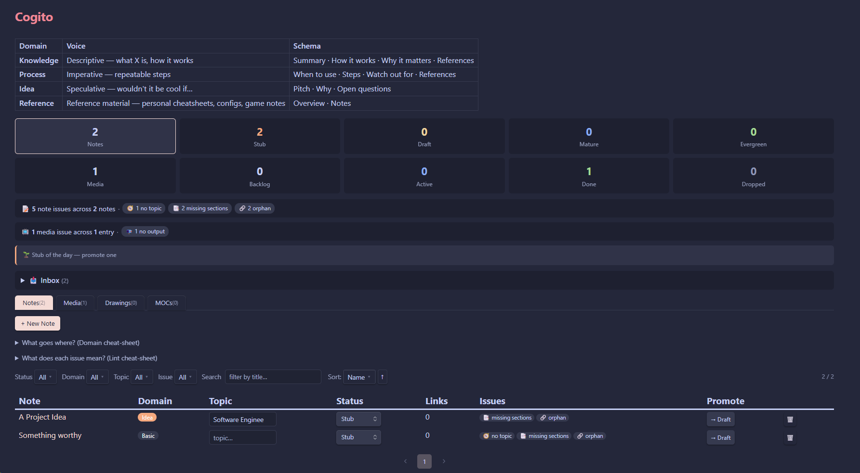Click the Knowledge domain row label

39,60
